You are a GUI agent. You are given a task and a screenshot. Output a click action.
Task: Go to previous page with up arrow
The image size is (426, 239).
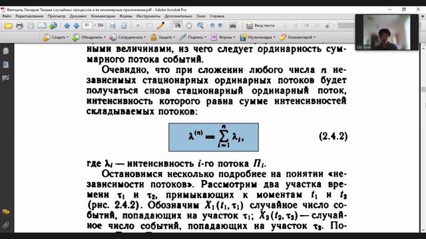click(67, 26)
